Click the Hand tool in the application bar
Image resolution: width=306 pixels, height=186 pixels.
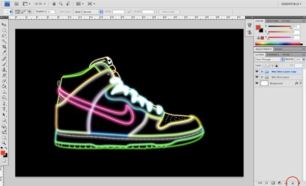pos(55,4)
